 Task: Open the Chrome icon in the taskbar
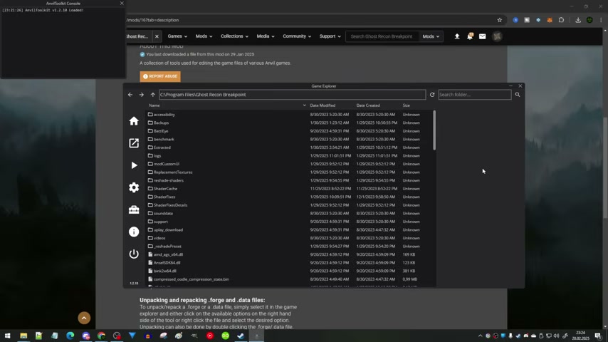coord(101,336)
